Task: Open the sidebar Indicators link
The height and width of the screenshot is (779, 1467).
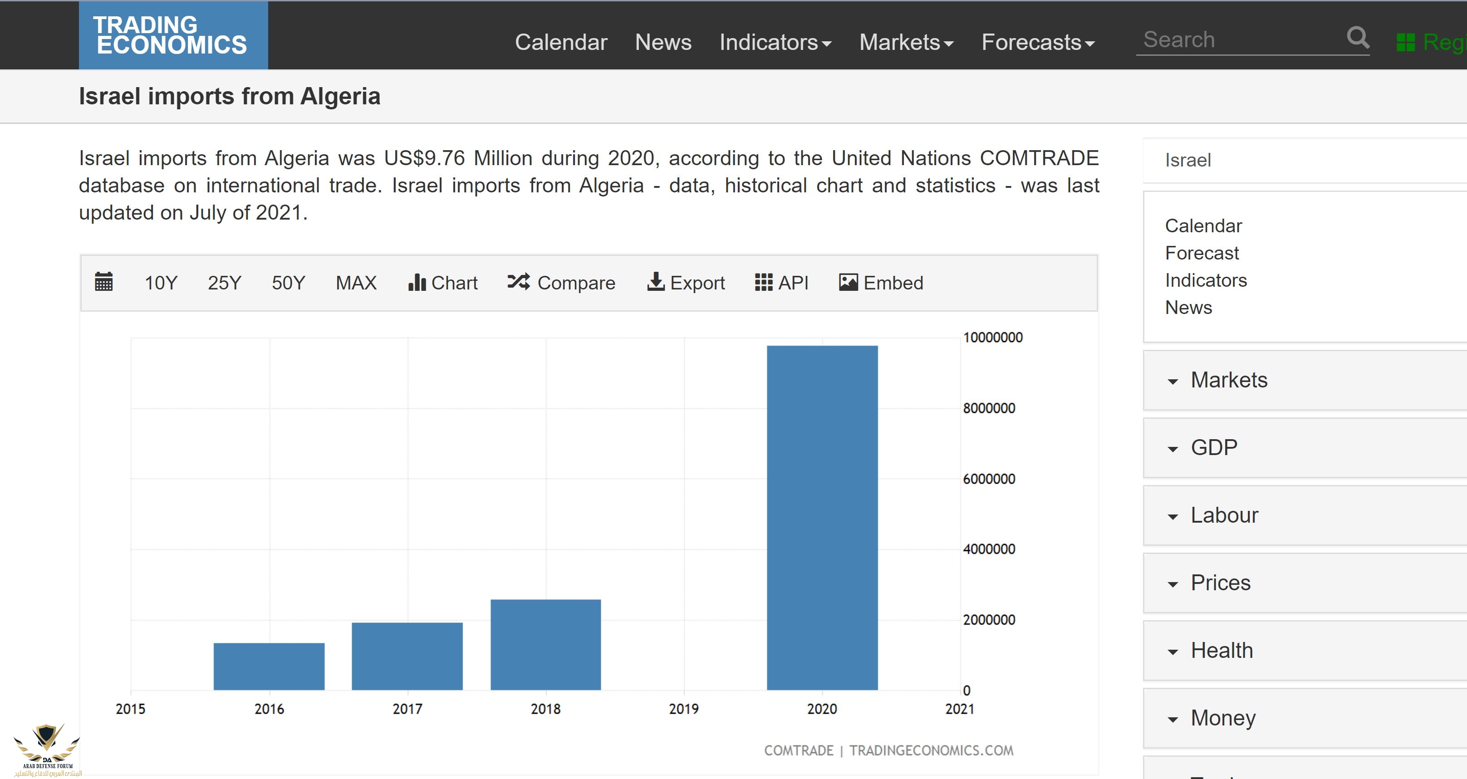Action: point(1206,280)
